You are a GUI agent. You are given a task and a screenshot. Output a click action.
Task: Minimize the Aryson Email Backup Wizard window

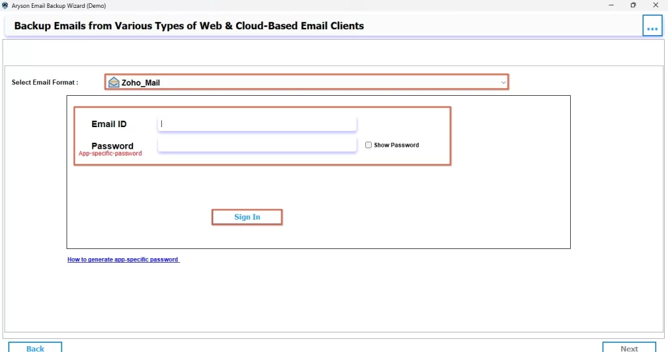611,5
